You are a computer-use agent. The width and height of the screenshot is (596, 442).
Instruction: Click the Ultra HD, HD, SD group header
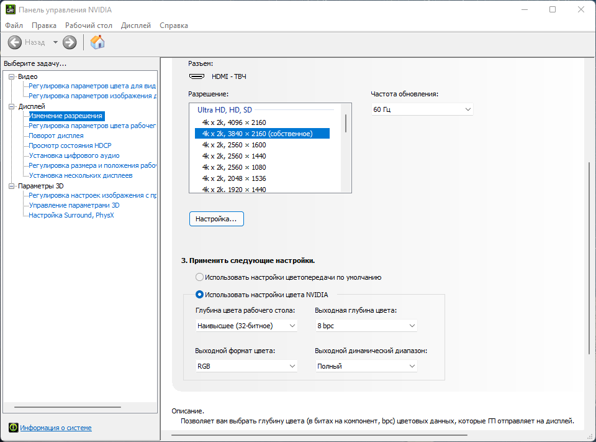[x=225, y=110]
